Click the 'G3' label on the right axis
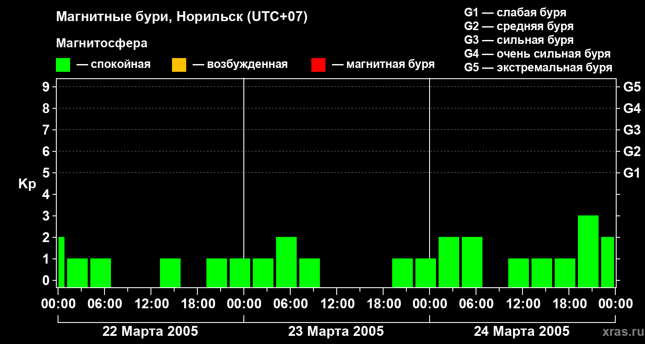 [632, 130]
